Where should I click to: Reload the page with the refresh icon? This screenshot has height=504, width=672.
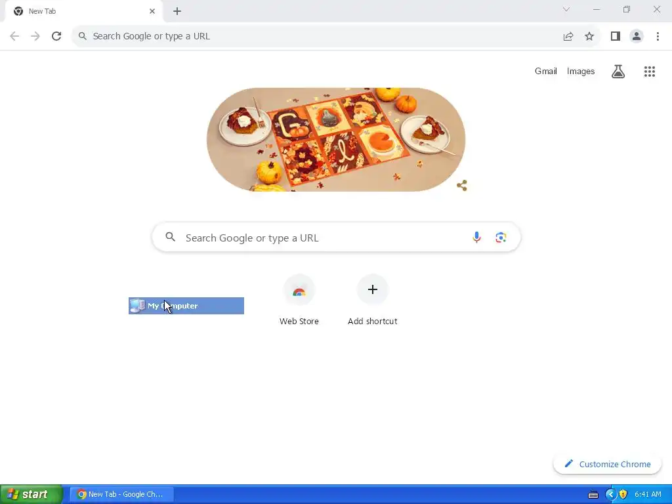click(56, 36)
